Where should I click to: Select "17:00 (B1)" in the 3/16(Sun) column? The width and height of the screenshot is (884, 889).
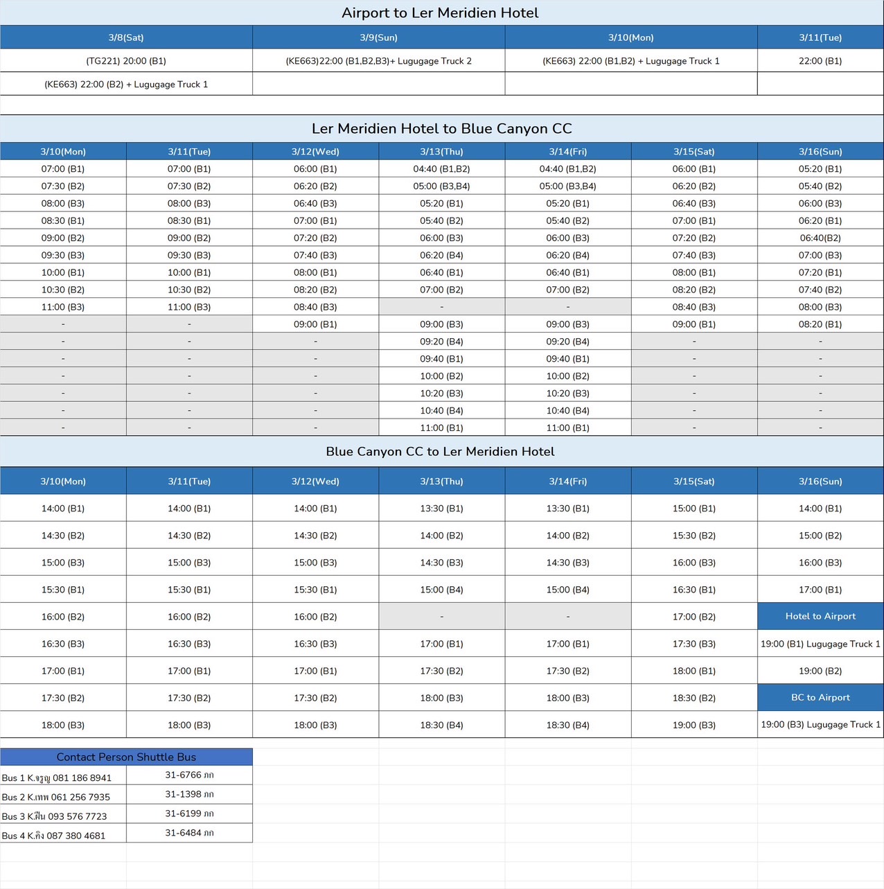tap(820, 590)
